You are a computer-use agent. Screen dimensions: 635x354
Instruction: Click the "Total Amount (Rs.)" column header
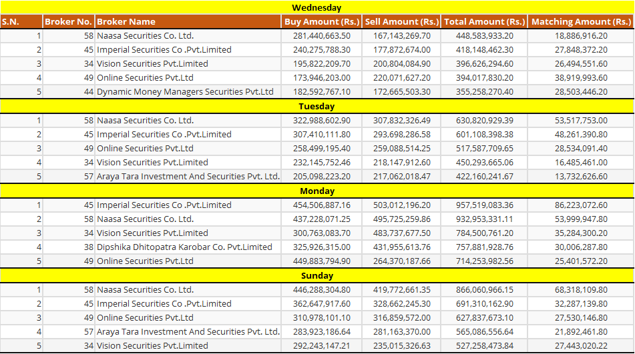484,21
